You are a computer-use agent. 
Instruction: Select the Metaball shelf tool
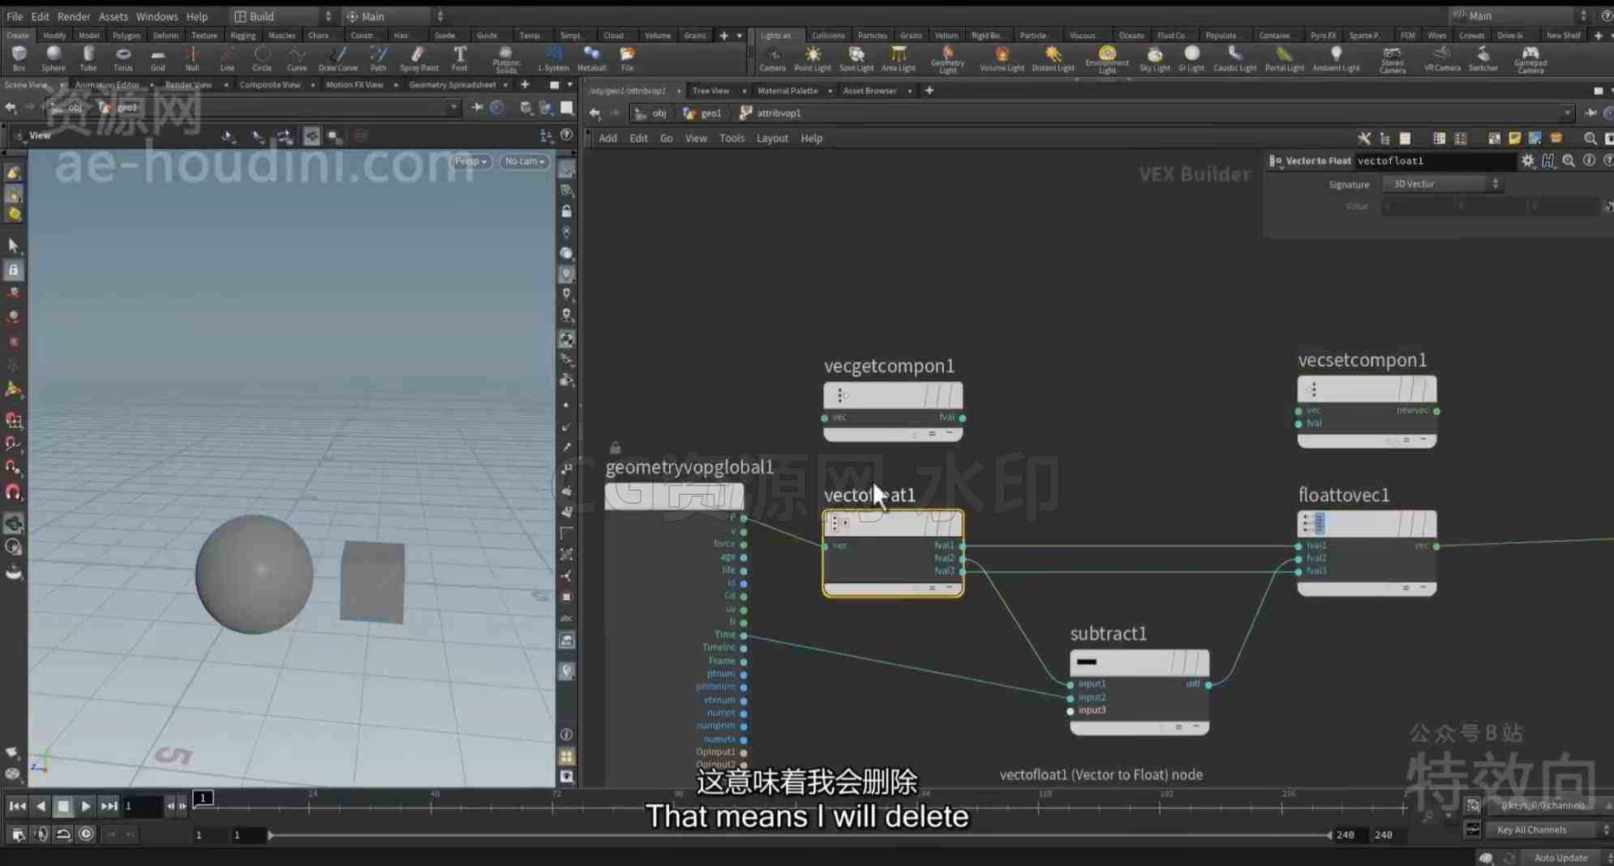(591, 58)
